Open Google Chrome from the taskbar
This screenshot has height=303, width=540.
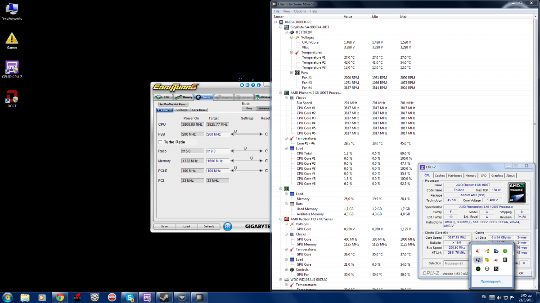(60, 297)
